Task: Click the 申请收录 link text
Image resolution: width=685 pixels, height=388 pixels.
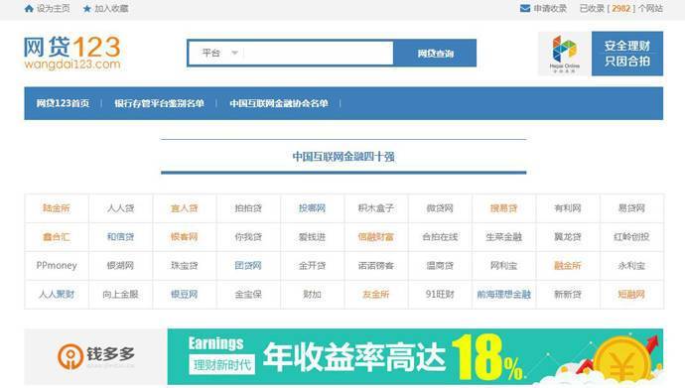Action: pyautogui.click(x=550, y=8)
